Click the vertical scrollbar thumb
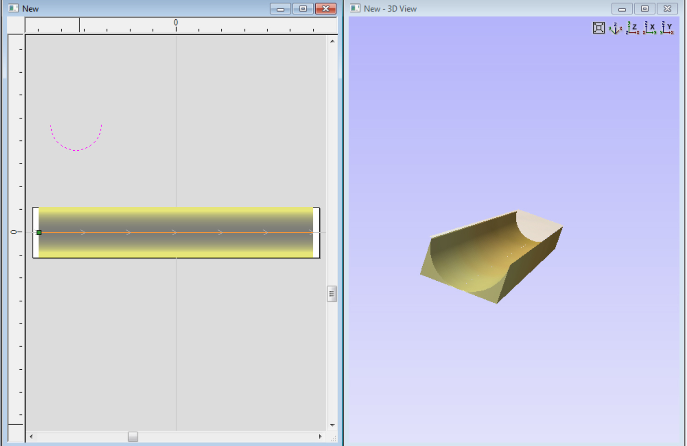The image size is (687, 446). 332,294
